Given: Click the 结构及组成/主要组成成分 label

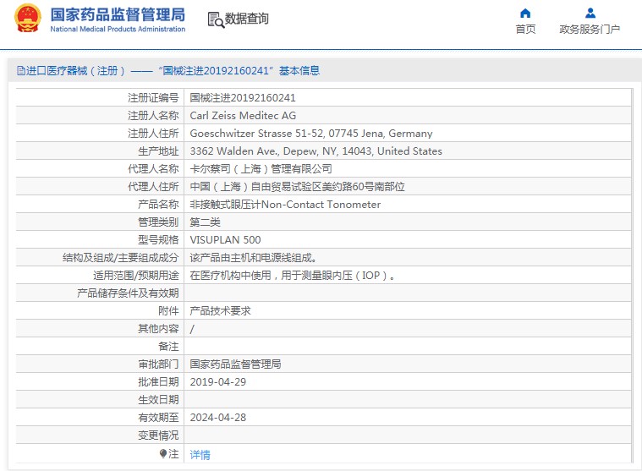Looking at the screenshot, I should [x=120, y=258].
